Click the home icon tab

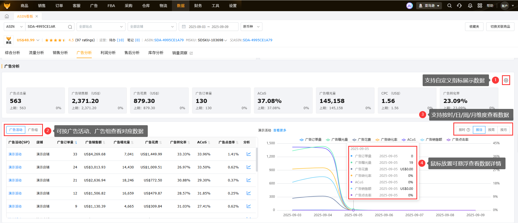[7, 16]
